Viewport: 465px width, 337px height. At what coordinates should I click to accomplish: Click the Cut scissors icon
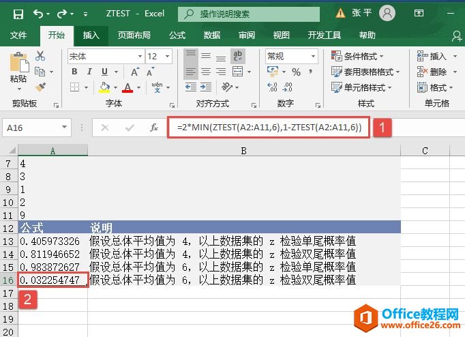40,56
